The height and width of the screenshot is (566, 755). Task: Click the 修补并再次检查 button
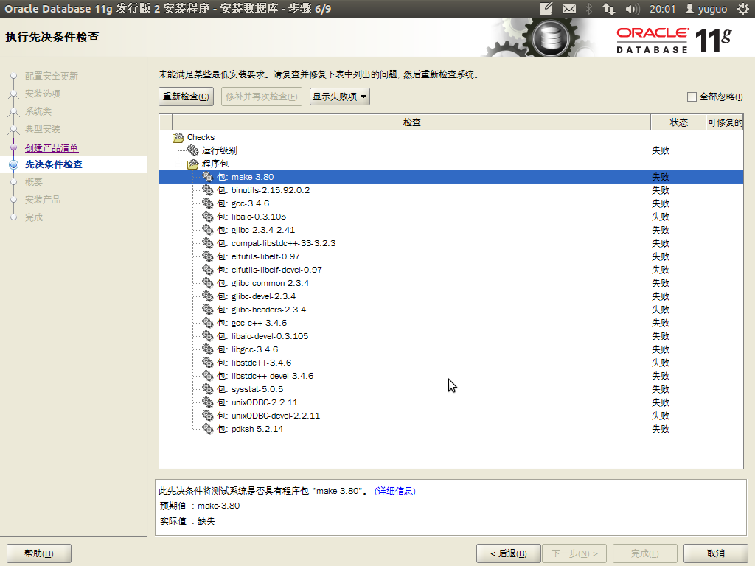point(262,97)
